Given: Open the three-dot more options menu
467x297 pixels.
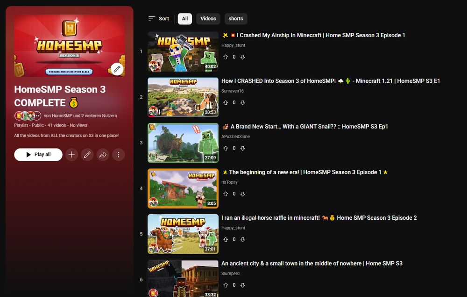Looking at the screenshot, I should pos(119,155).
